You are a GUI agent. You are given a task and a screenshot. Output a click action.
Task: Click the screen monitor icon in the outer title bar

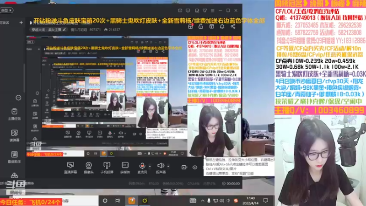[188, 11]
